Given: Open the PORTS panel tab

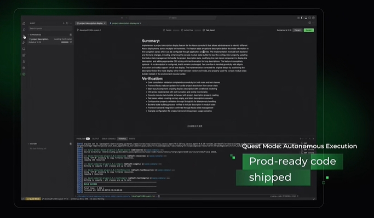Looking at the screenshot, I should coord(132,139).
